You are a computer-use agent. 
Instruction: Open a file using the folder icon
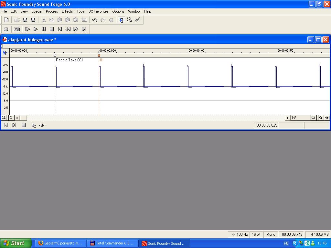[x=17, y=20]
